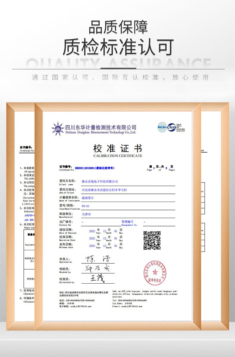The image size is (235, 357).
Task: Click the subtitle 通过国家认可、国际互认校准
Action: coord(95,78)
